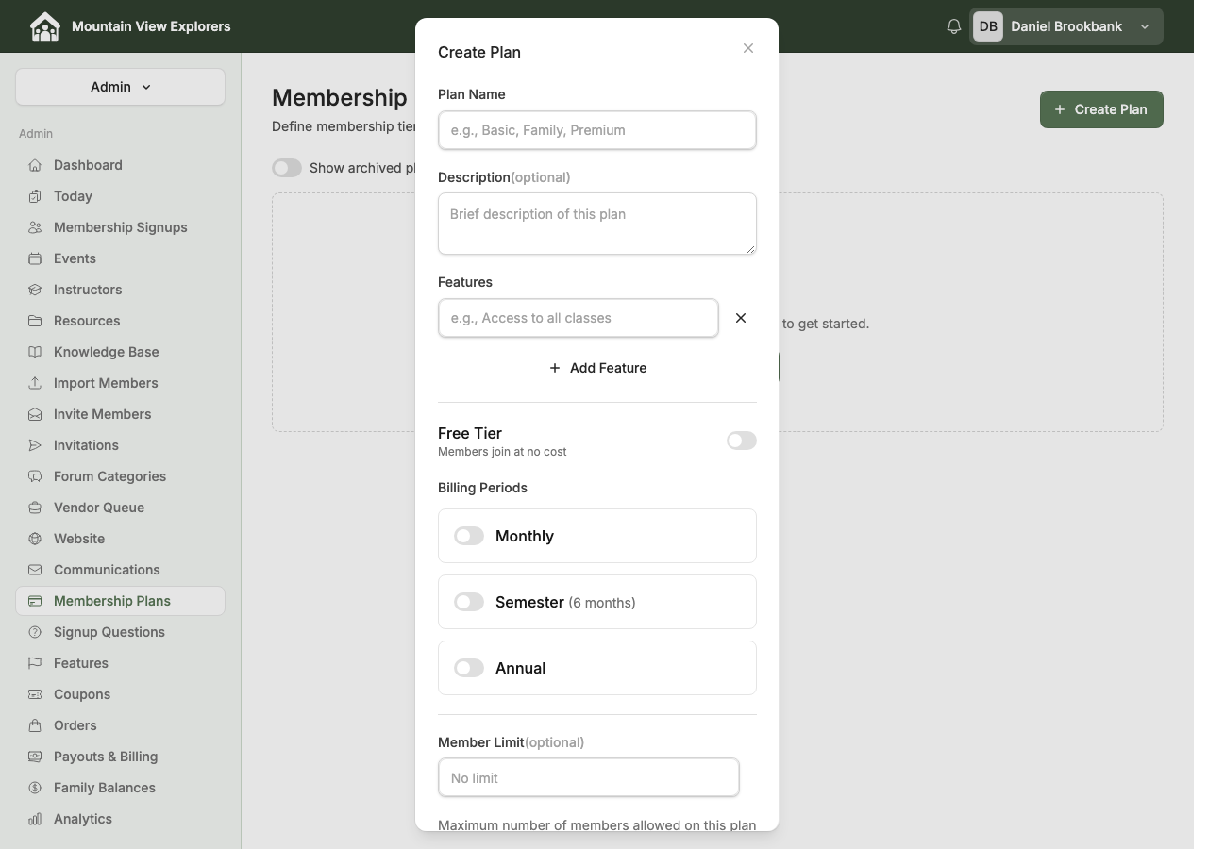This screenshot has width=1208, height=849.
Task: Click into the Description text area
Action: (597, 224)
